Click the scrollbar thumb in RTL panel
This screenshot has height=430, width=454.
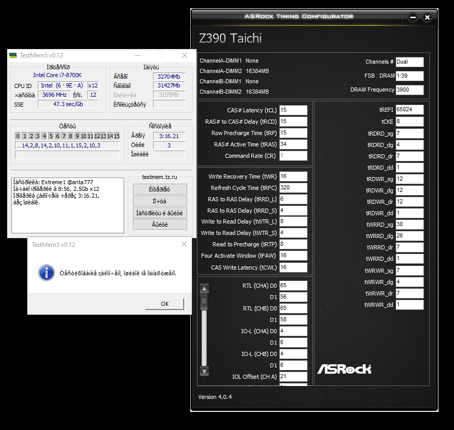tap(204, 301)
